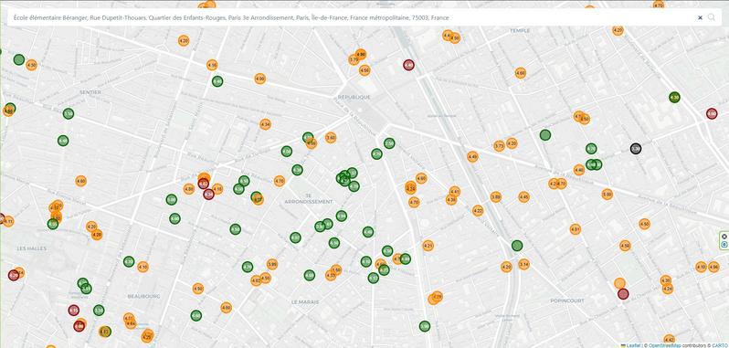Select the dark green 4.30 marker

(674, 98)
